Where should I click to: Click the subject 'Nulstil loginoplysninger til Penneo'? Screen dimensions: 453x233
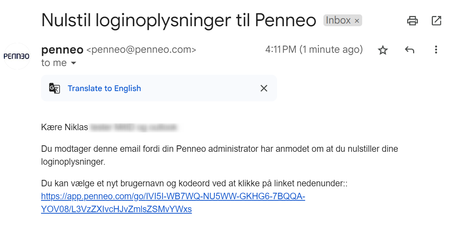point(179,20)
